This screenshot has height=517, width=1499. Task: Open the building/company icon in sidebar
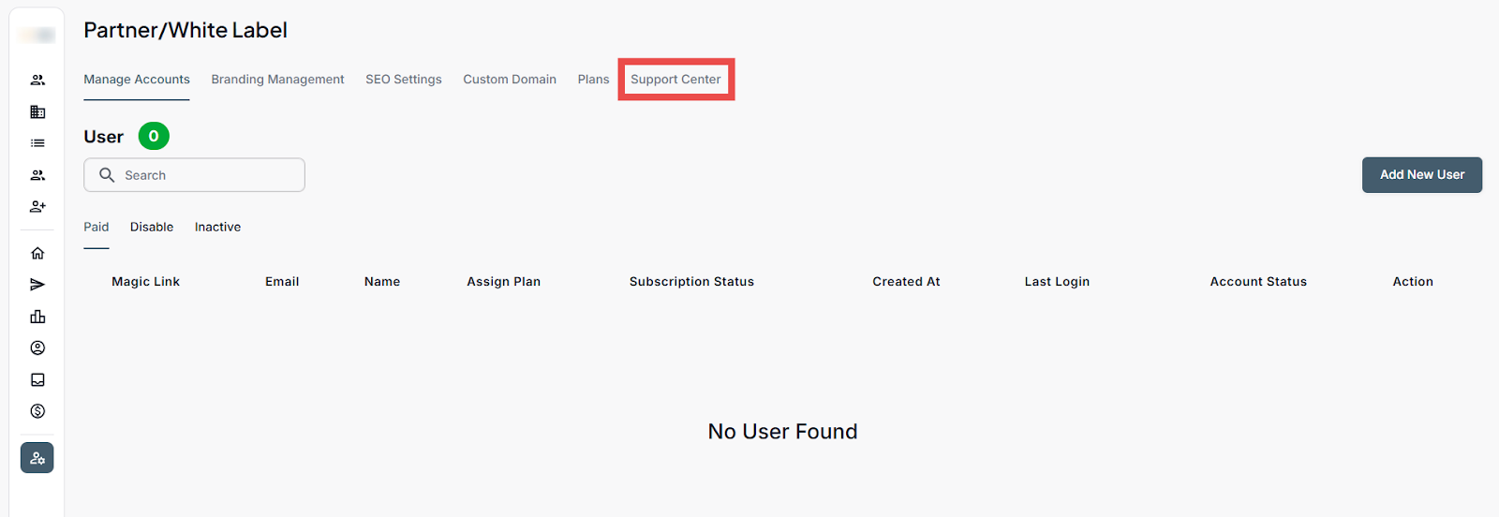[x=37, y=112]
